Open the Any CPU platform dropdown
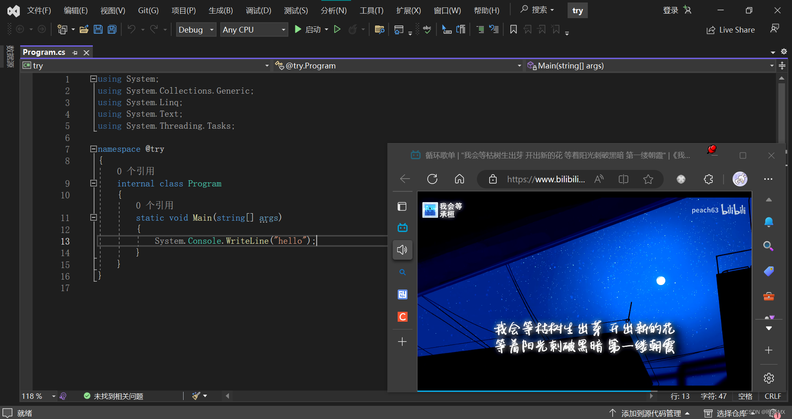This screenshot has width=792, height=419. (254, 30)
